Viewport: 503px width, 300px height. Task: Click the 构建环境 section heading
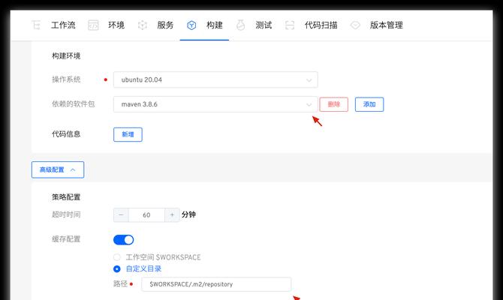(66, 56)
